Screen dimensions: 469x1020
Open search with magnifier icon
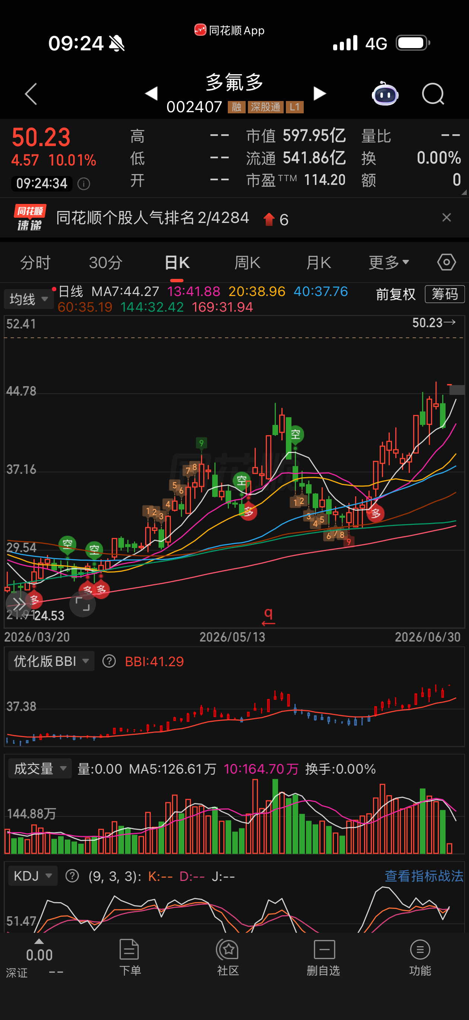433,94
